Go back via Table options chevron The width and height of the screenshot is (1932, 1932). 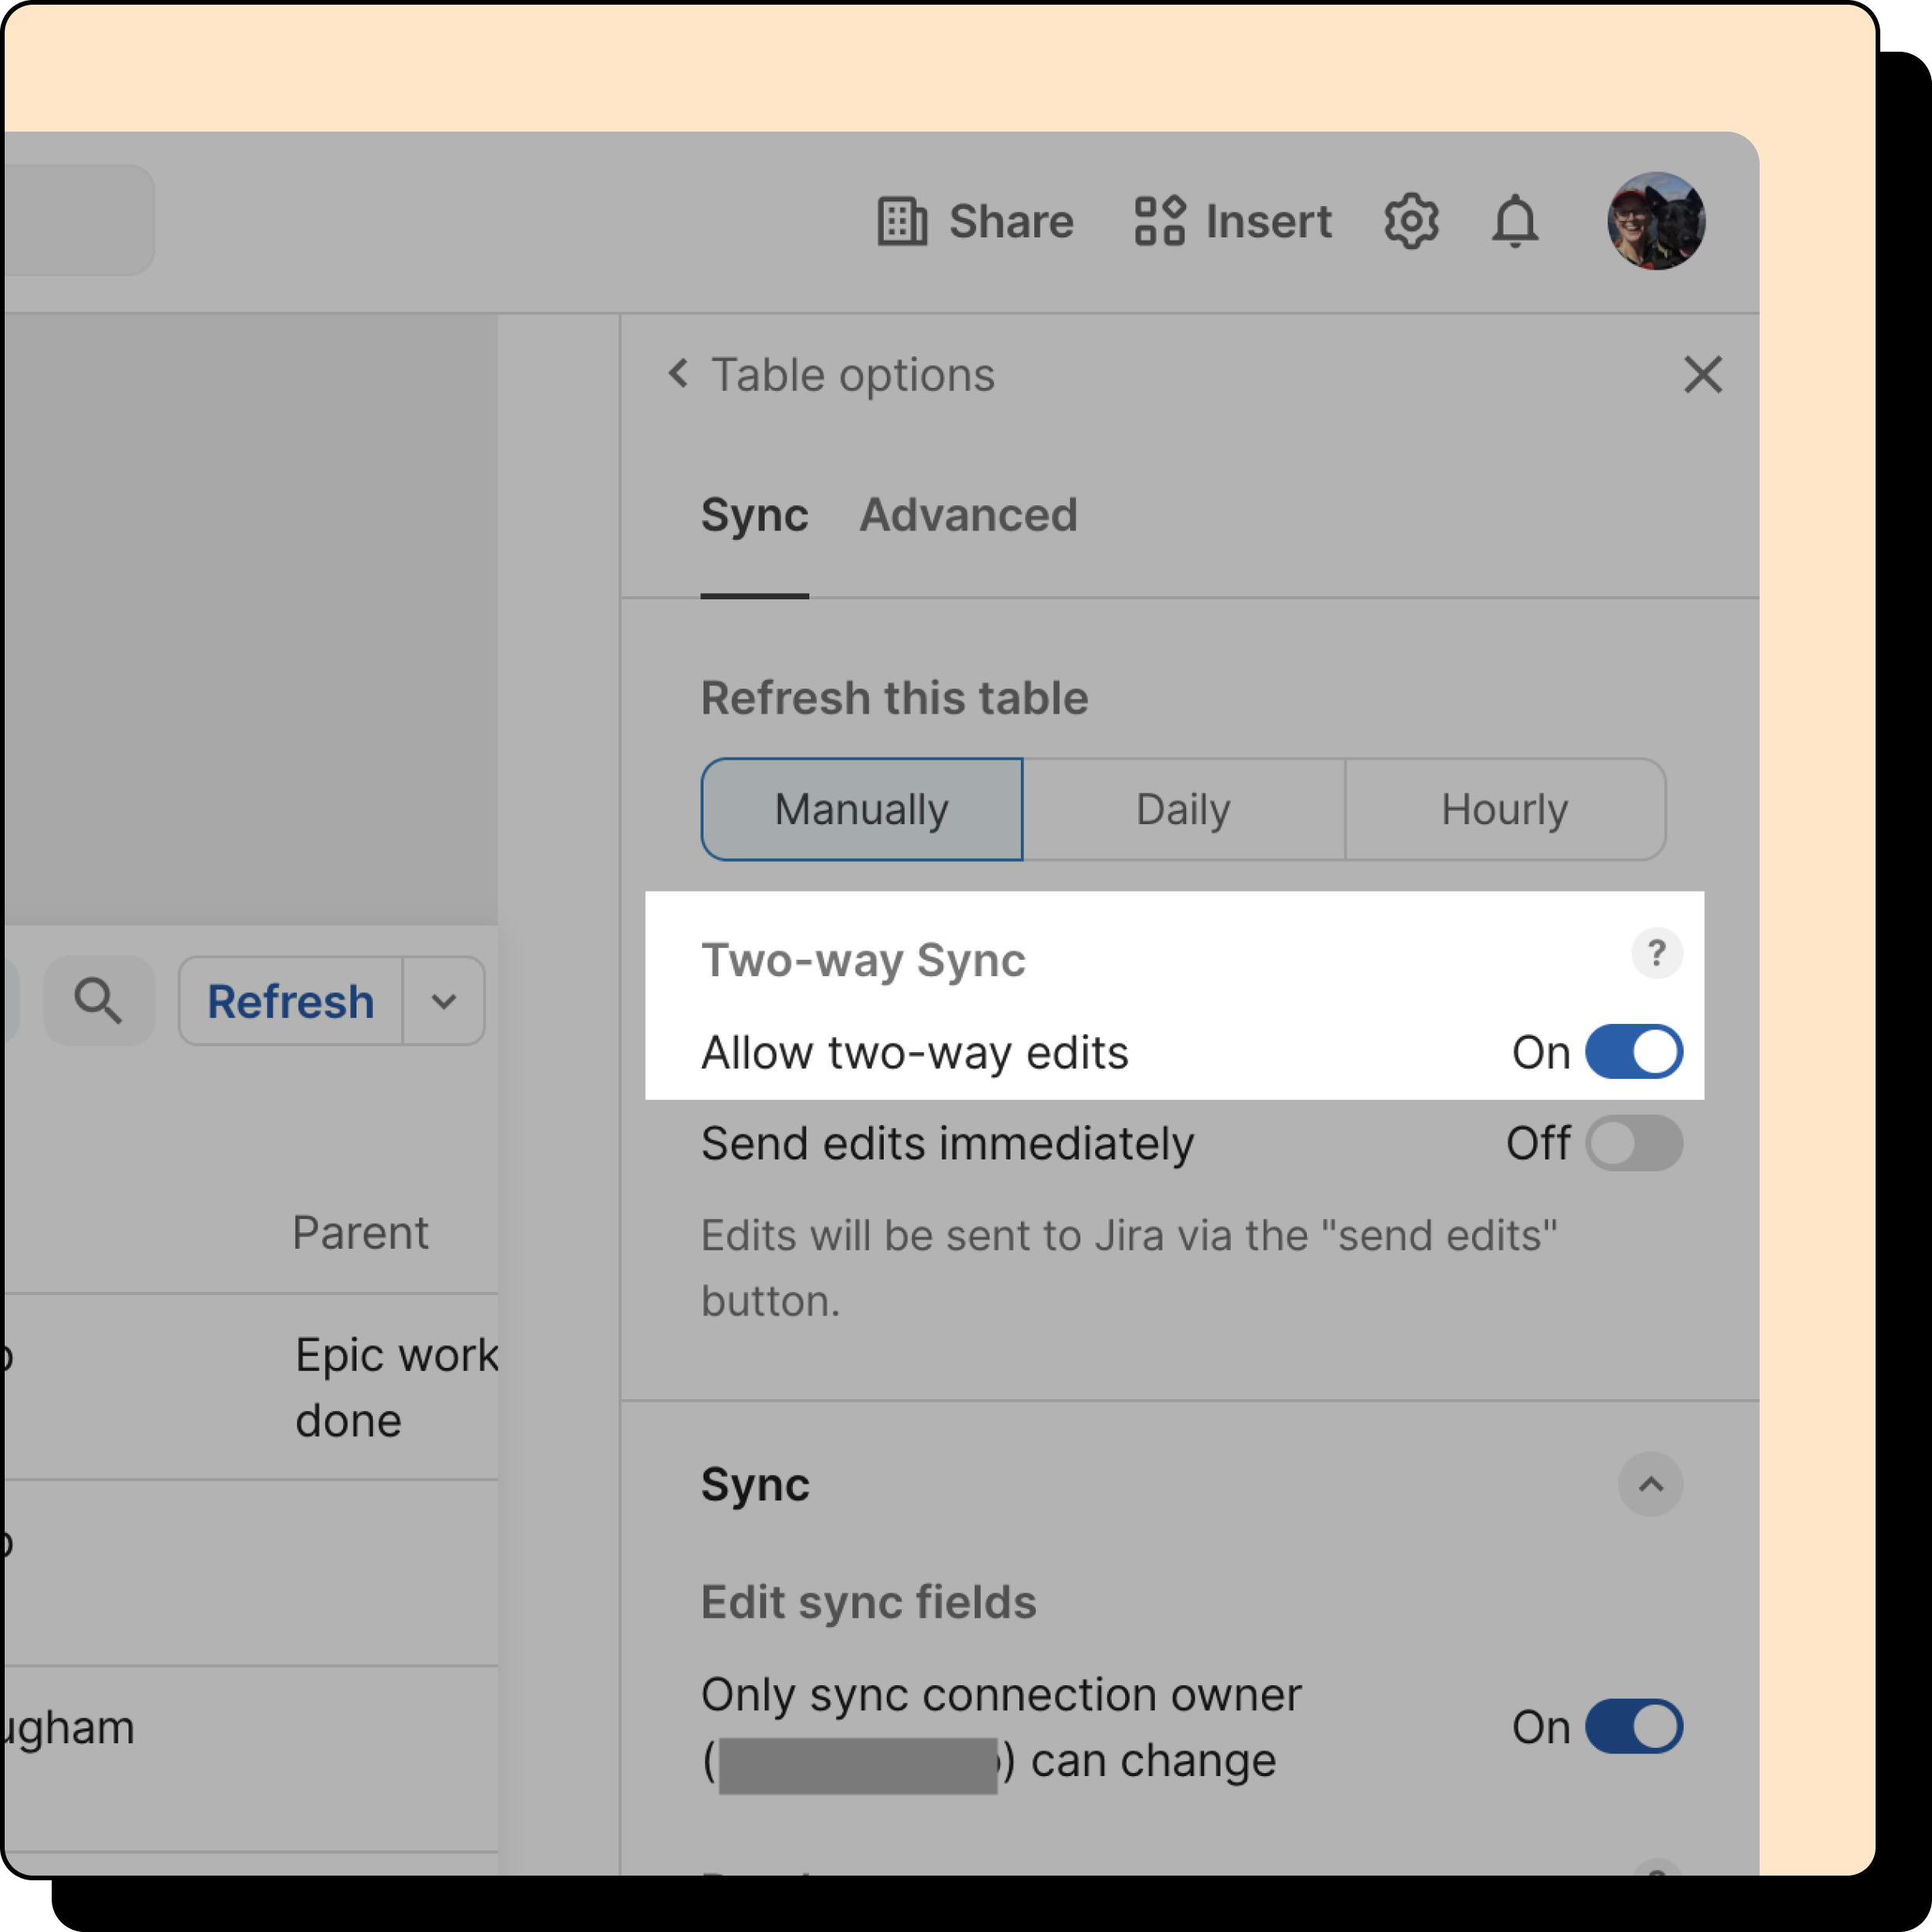tap(679, 374)
